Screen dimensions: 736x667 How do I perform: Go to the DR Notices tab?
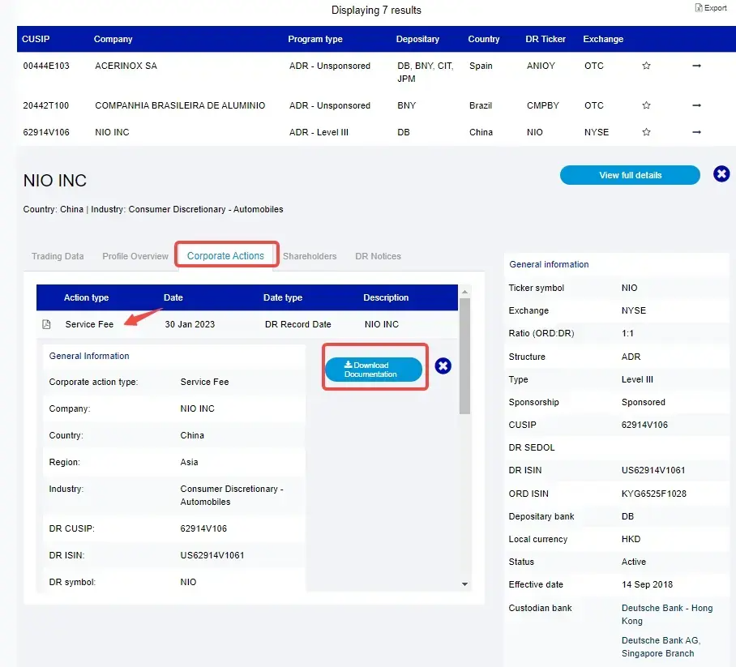coord(378,256)
